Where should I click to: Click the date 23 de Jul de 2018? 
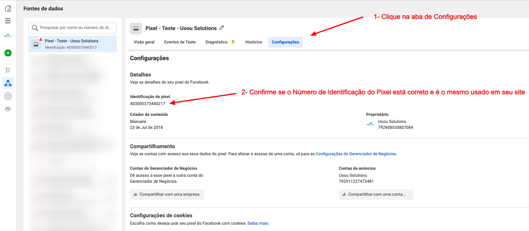147,127
